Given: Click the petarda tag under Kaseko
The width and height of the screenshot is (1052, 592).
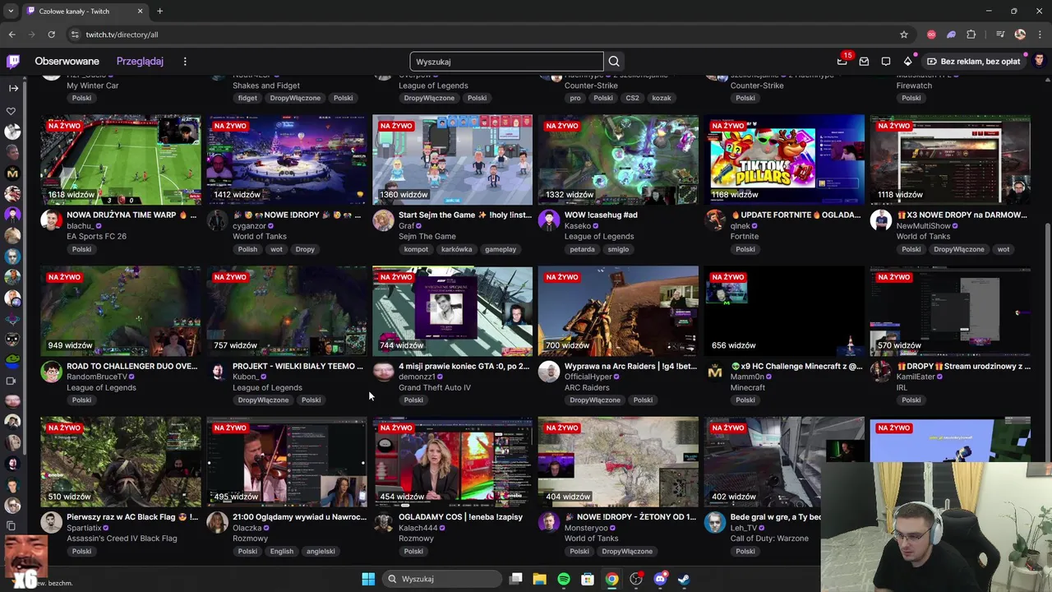Looking at the screenshot, I should coord(582,249).
